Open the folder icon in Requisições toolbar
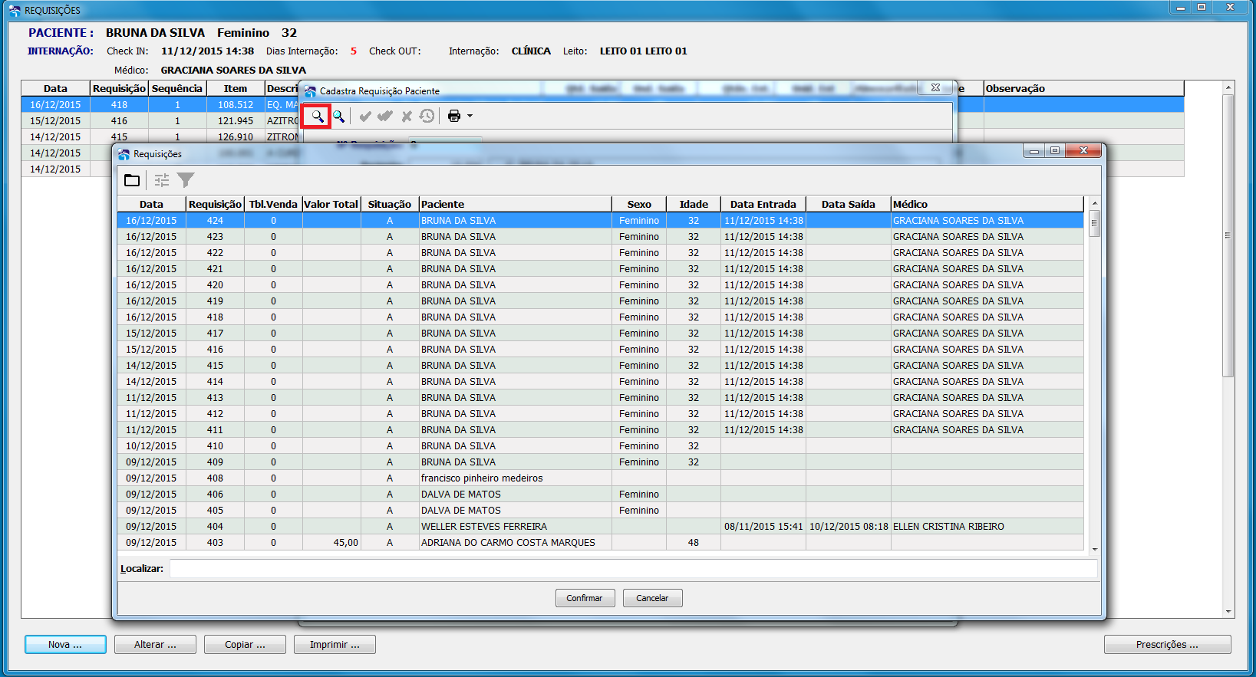This screenshot has width=1256, height=677. click(132, 180)
